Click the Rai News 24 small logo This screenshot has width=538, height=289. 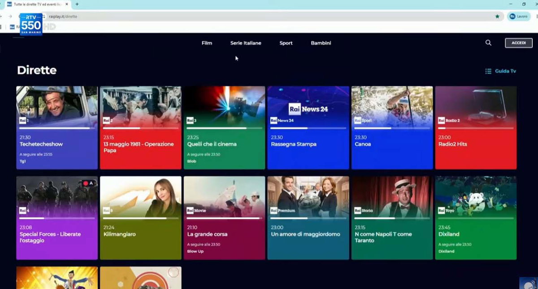[282, 120]
